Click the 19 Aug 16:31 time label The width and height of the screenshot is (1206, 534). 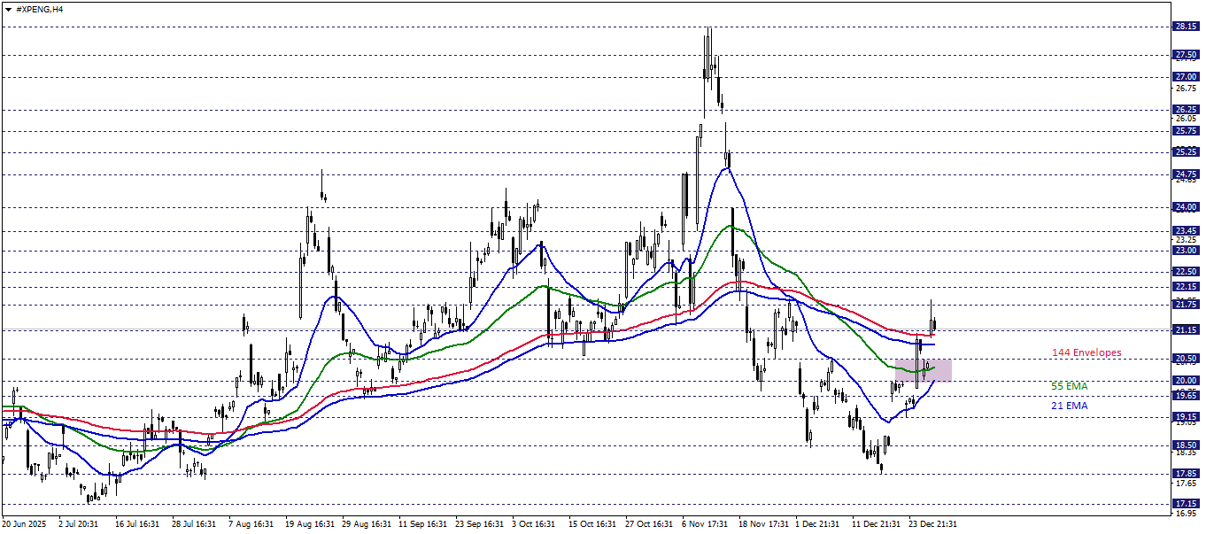[x=310, y=523]
